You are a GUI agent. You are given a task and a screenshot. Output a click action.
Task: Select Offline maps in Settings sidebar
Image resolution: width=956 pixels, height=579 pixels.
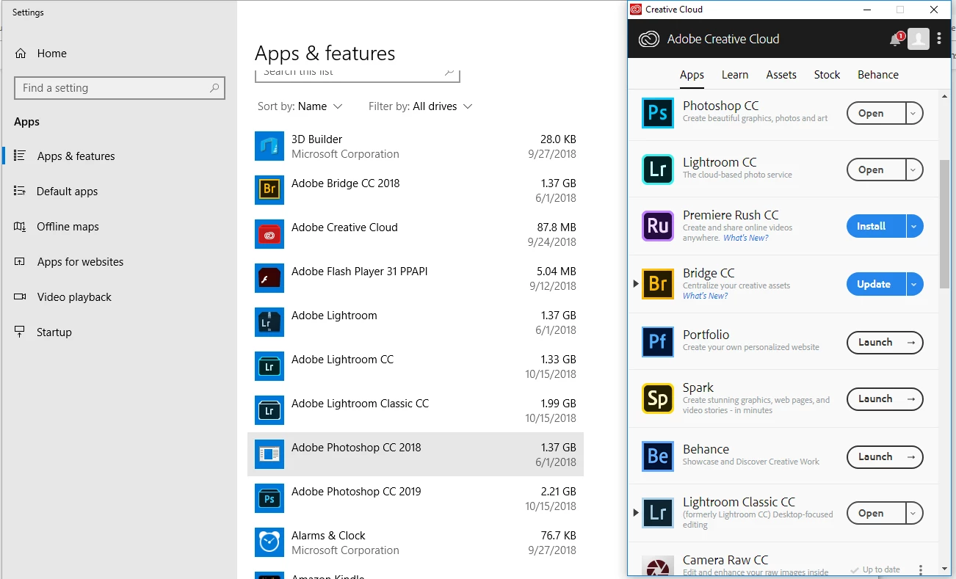pyautogui.click(x=120, y=227)
